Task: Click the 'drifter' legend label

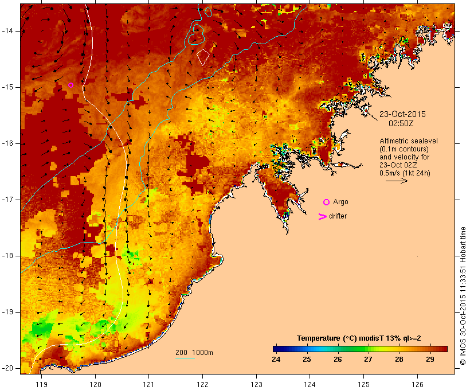Action: tap(338, 216)
